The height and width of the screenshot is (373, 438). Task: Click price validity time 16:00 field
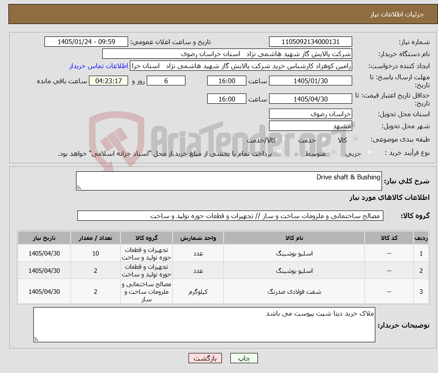tap(226, 99)
